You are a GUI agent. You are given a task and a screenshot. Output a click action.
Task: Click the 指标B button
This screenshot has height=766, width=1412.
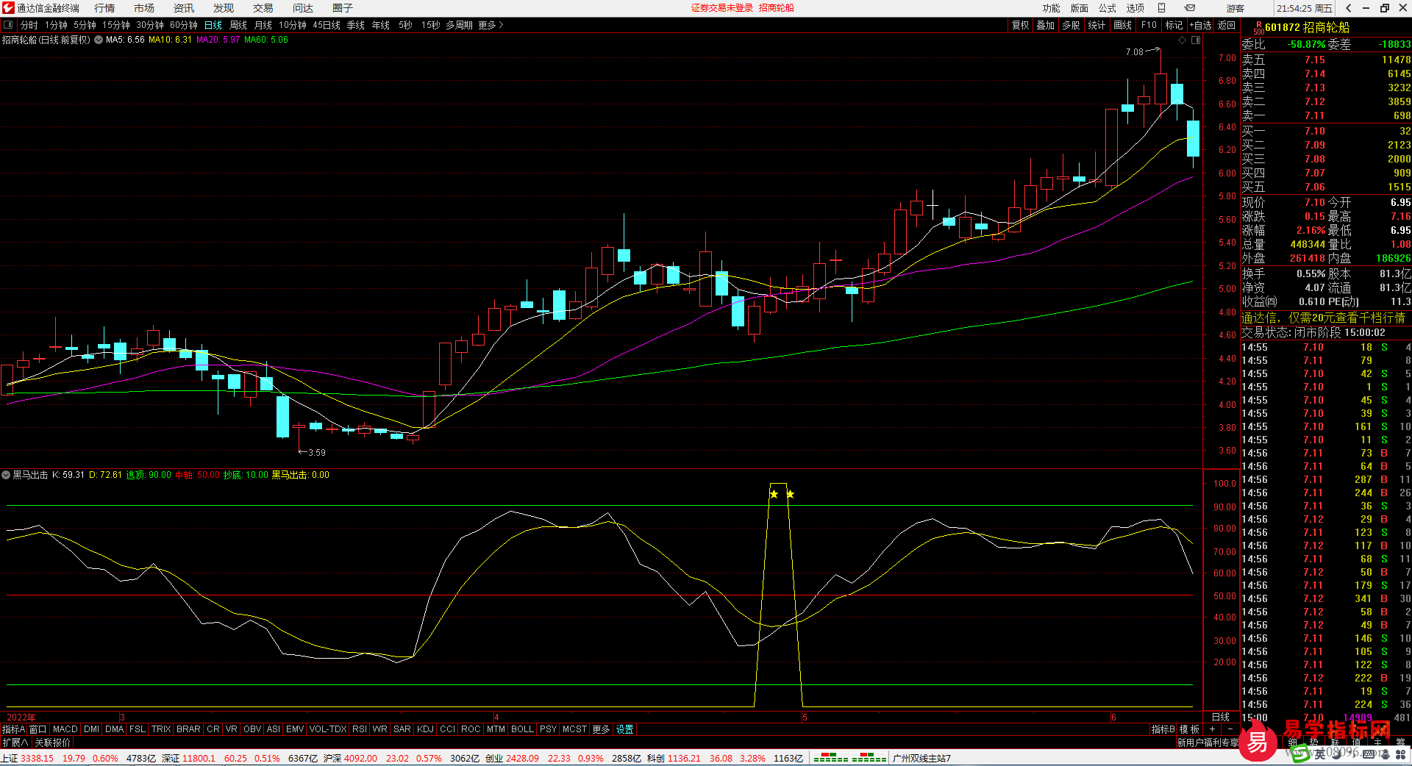(1163, 729)
